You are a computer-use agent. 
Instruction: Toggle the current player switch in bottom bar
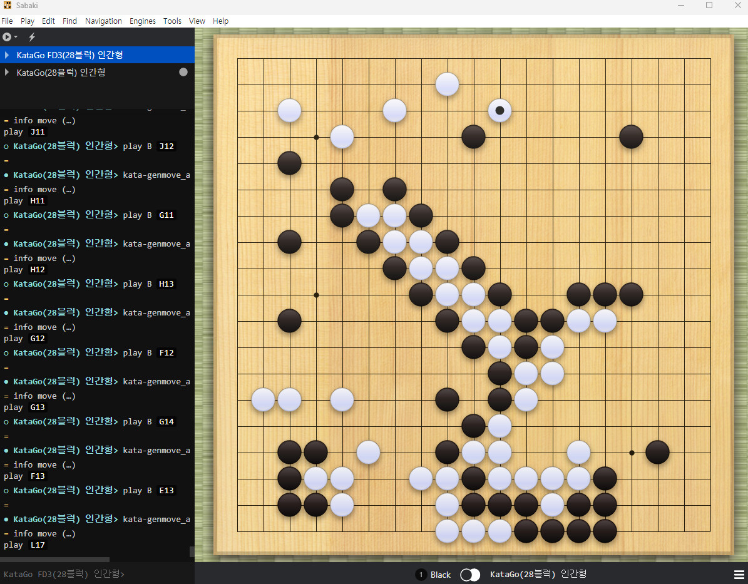(470, 575)
